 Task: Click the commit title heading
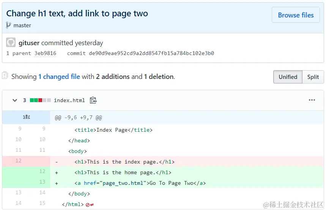coord(77,14)
